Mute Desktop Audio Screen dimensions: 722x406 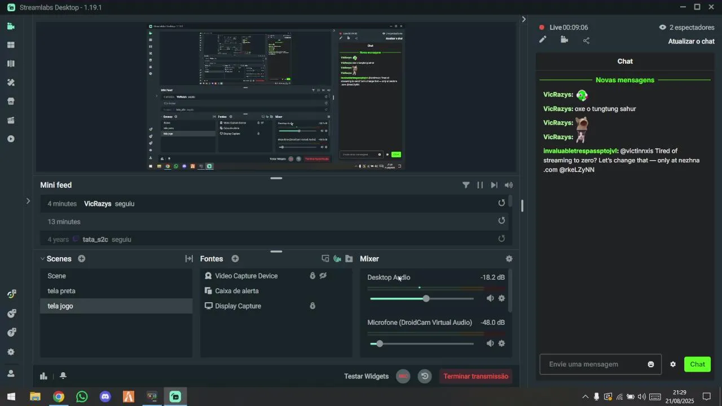[x=490, y=298]
